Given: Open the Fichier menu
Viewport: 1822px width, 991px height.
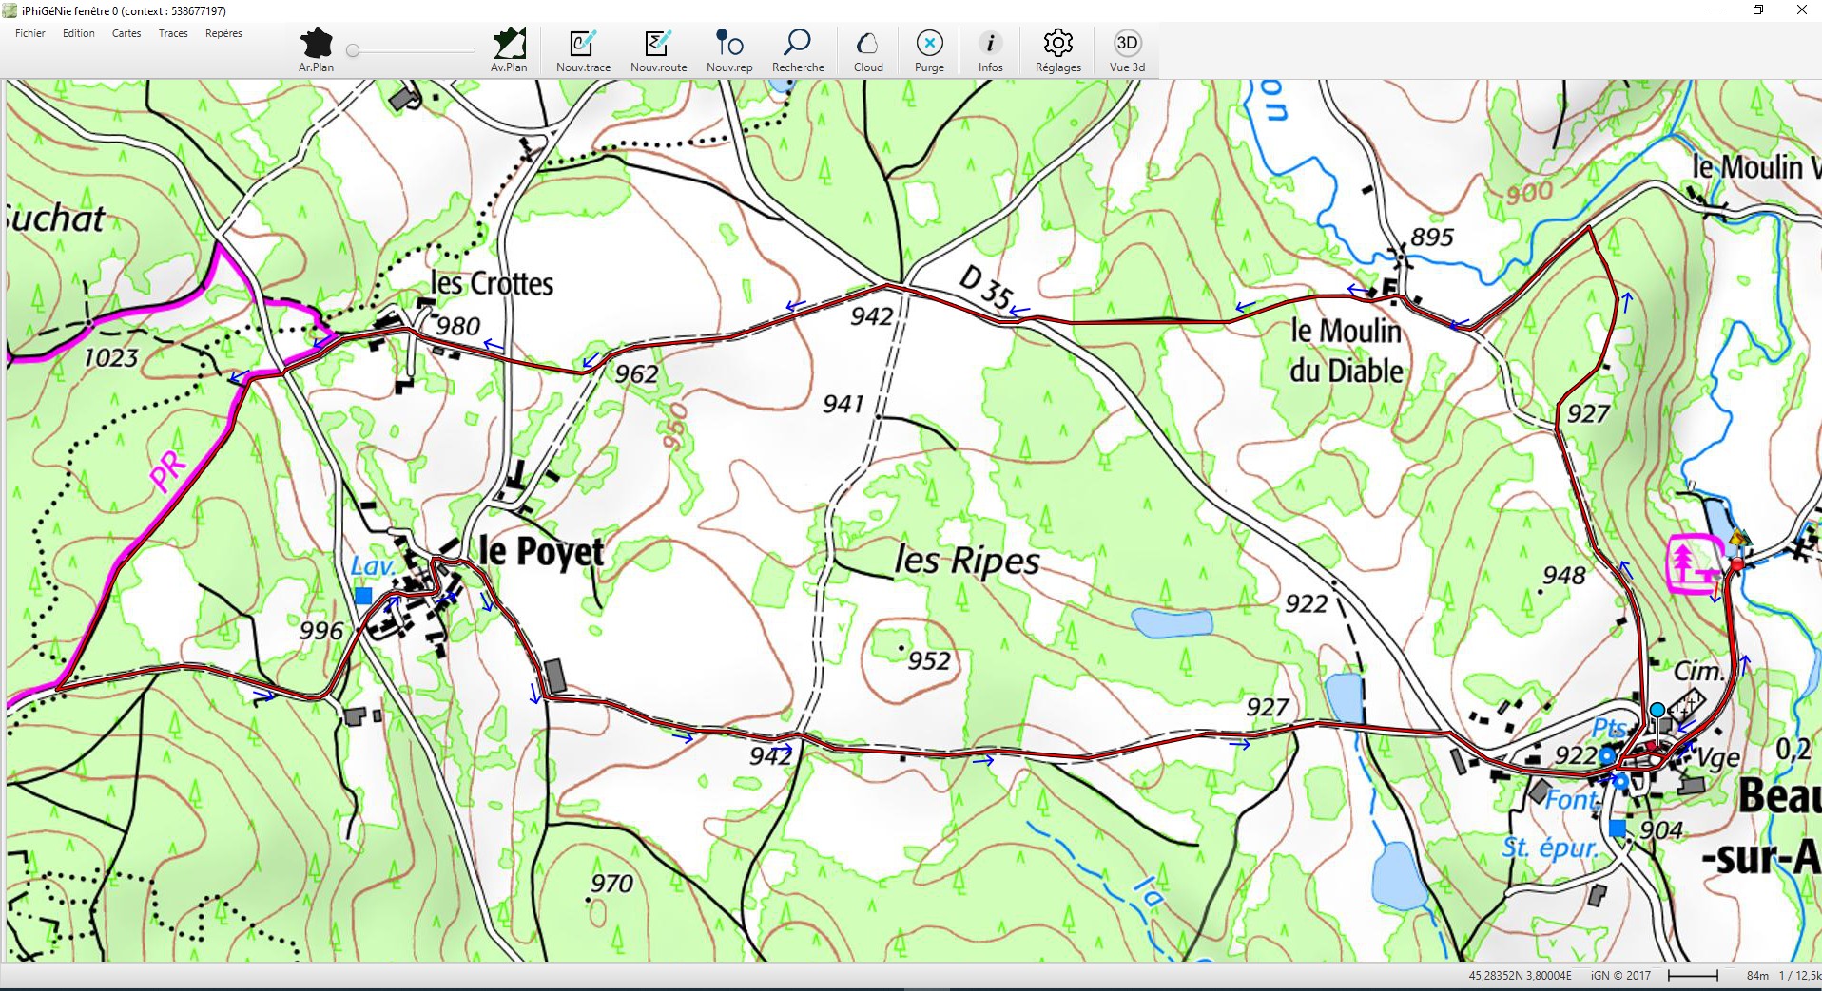Looking at the screenshot, I should (30, 33).
